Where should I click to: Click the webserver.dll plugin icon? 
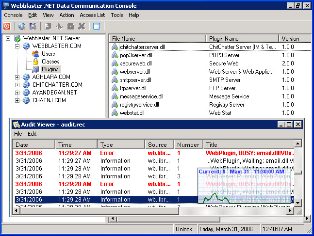[x=115, y=72]
